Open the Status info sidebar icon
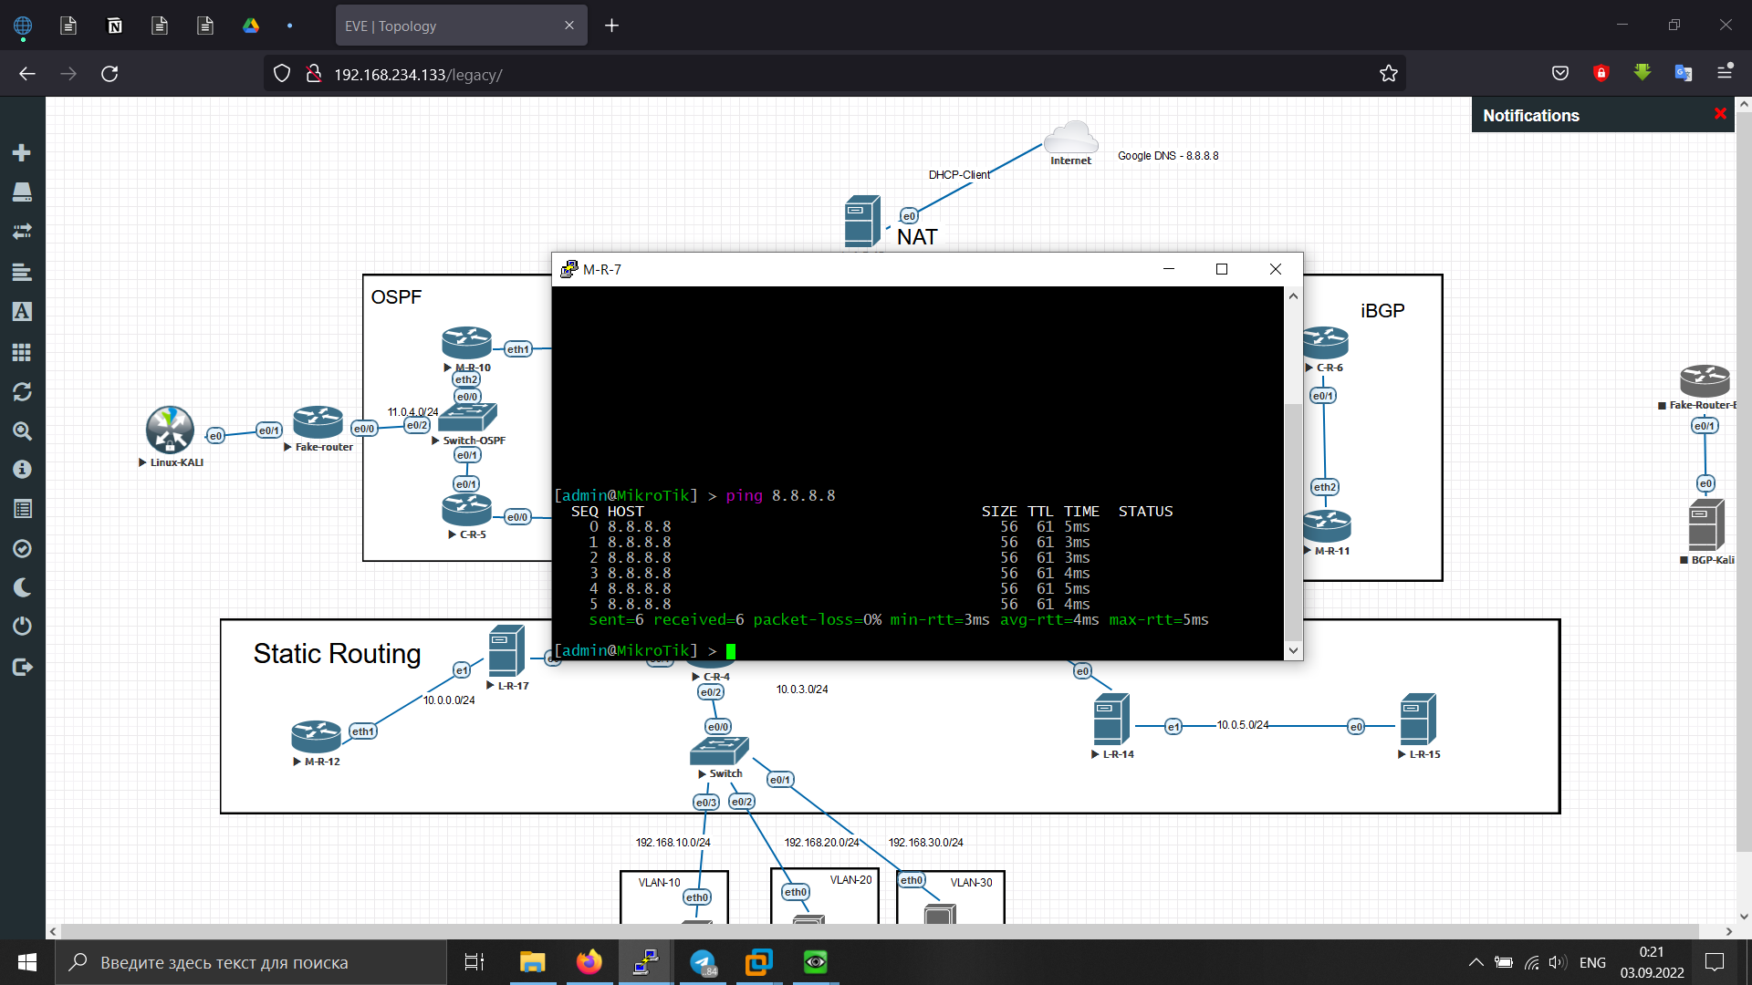This screenshot has height=985, width=1752. [x=22, y=469]
